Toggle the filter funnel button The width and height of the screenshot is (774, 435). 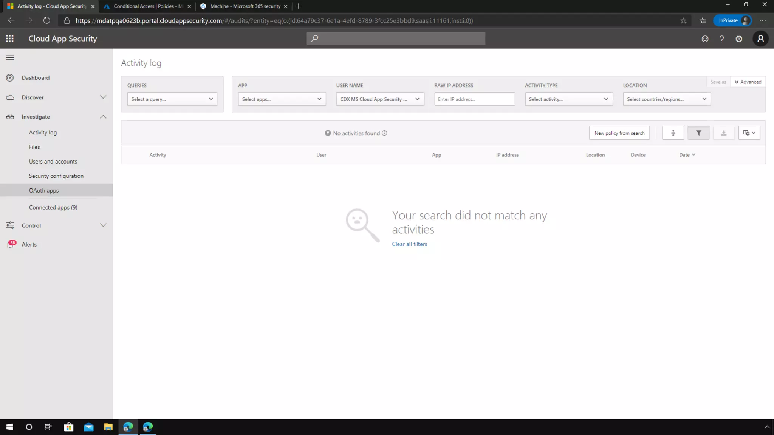tap(698, 133)
